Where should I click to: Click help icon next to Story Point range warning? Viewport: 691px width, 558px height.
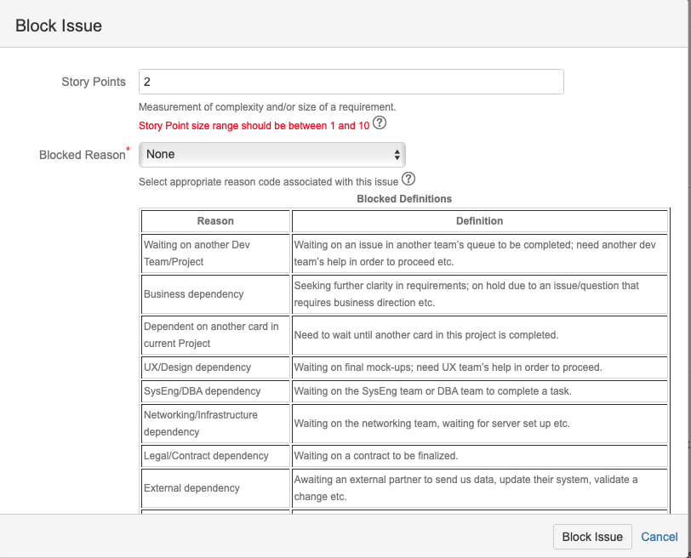click(x=380, y=122)
